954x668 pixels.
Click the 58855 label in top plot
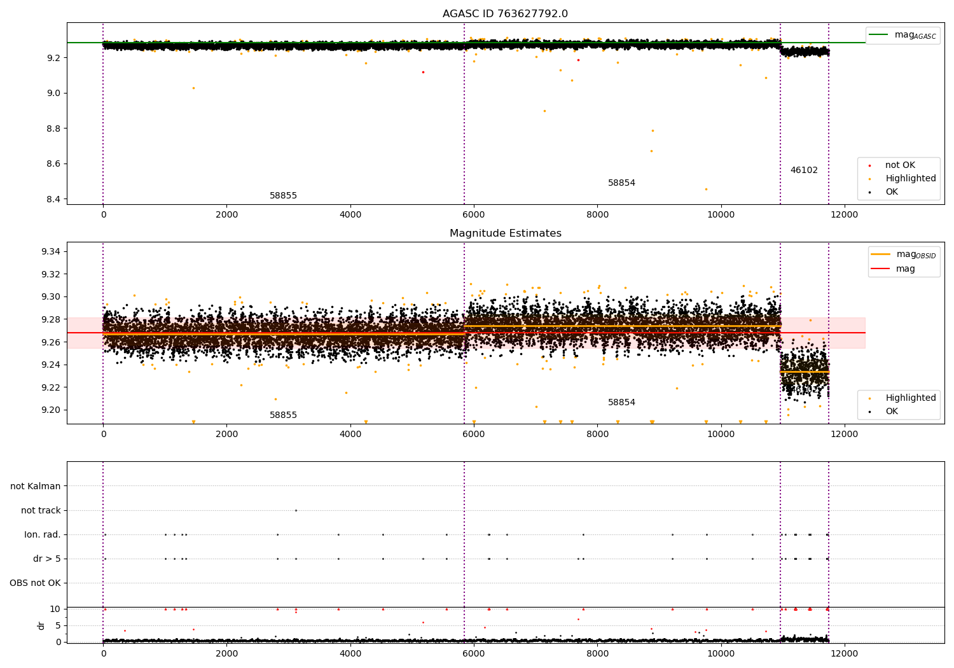coord(283,196)
